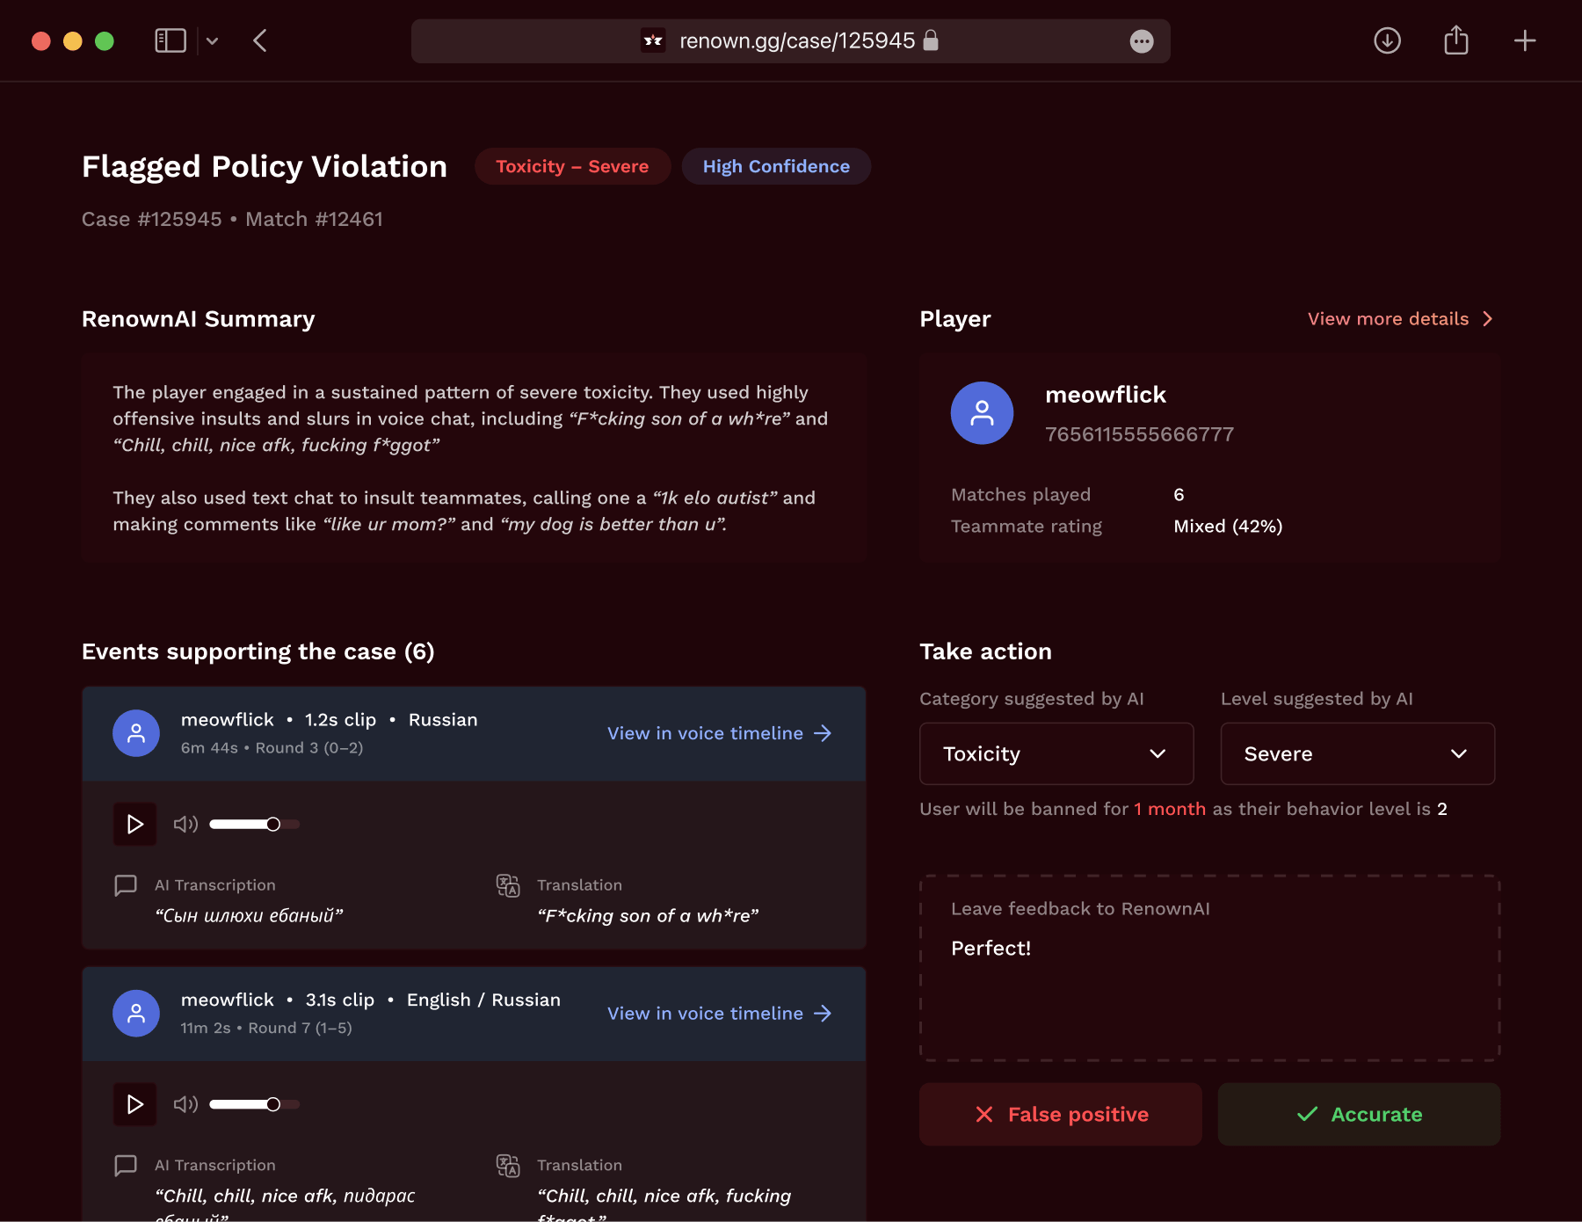Mark the case as False positive

click(1060, 1114)
